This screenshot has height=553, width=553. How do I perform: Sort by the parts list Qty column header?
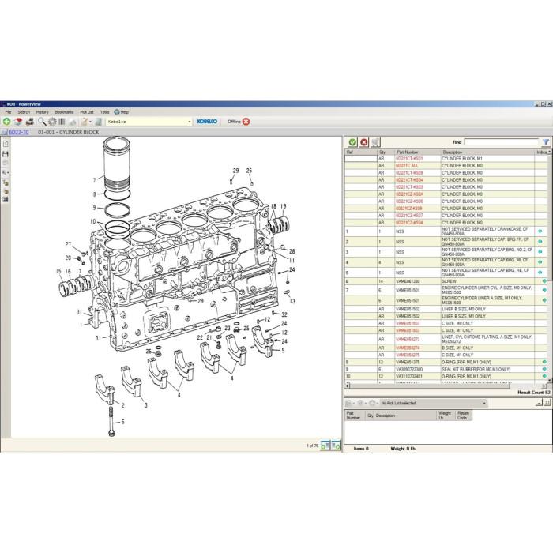coord(386,152)
